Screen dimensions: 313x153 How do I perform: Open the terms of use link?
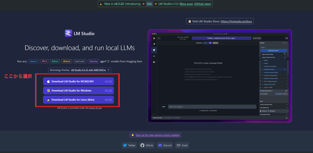pos(95,108)
